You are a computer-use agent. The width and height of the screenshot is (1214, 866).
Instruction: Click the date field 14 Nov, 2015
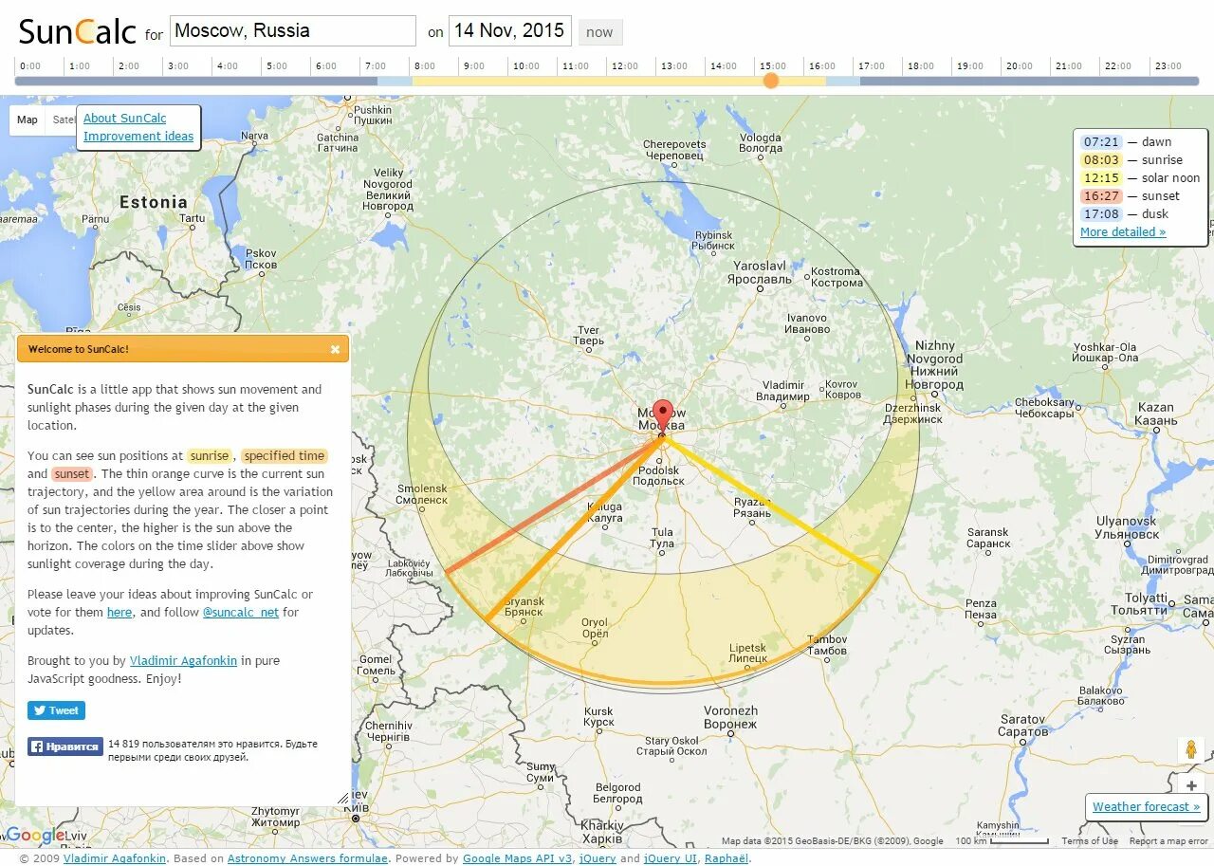(x=509, y=30)
